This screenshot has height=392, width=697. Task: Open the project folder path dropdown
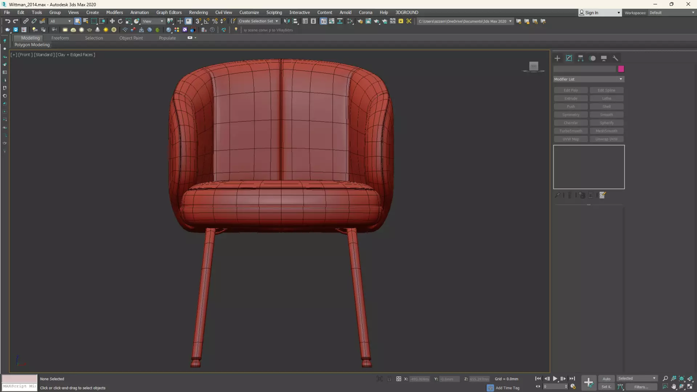(x=465, y=21)
